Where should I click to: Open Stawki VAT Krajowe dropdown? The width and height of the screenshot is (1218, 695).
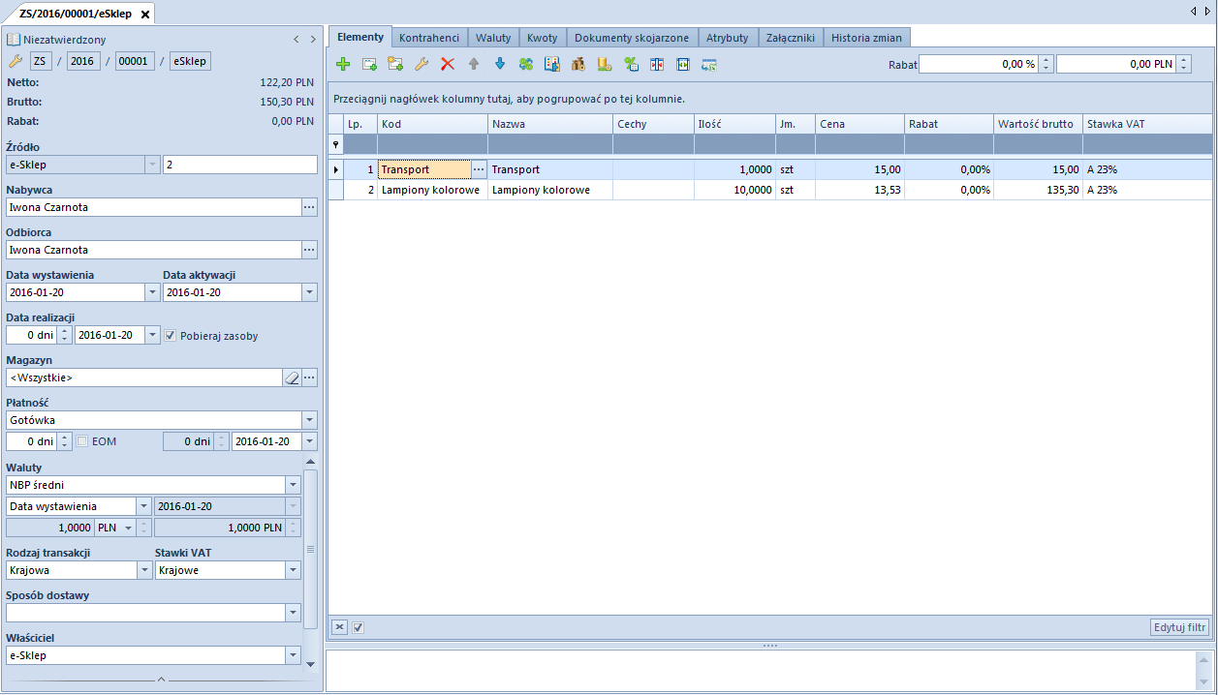pos(293,570)
